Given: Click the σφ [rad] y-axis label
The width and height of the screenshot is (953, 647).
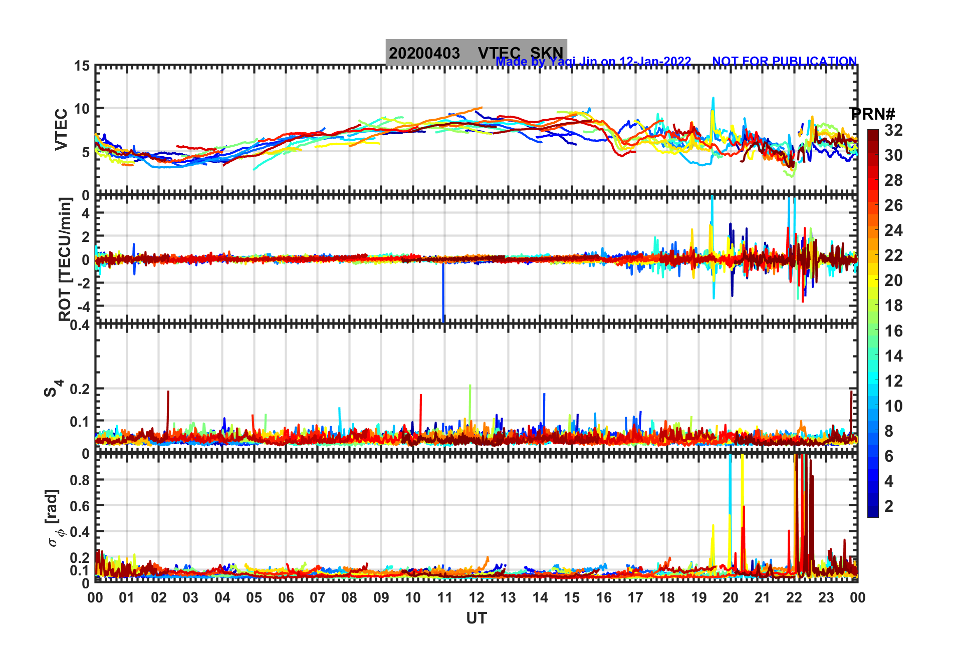Looking at the screenshot, I should tap(54, 518).
